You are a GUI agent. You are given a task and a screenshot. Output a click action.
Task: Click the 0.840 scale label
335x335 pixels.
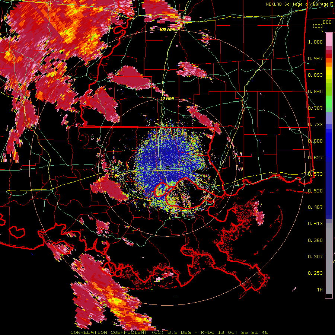(315, 92)
